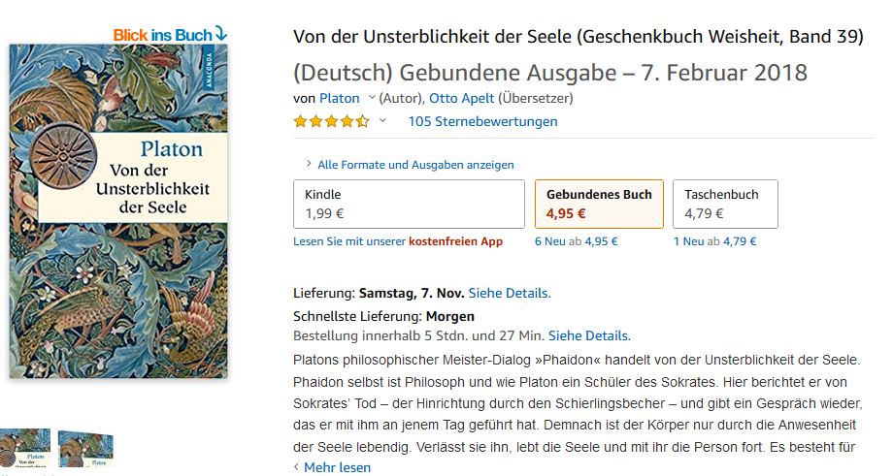Image resolution: width=893 pixels, height=476 pixels.
Task: View 6 Neu offers ab 4,95 €
Action: (576, 241)
